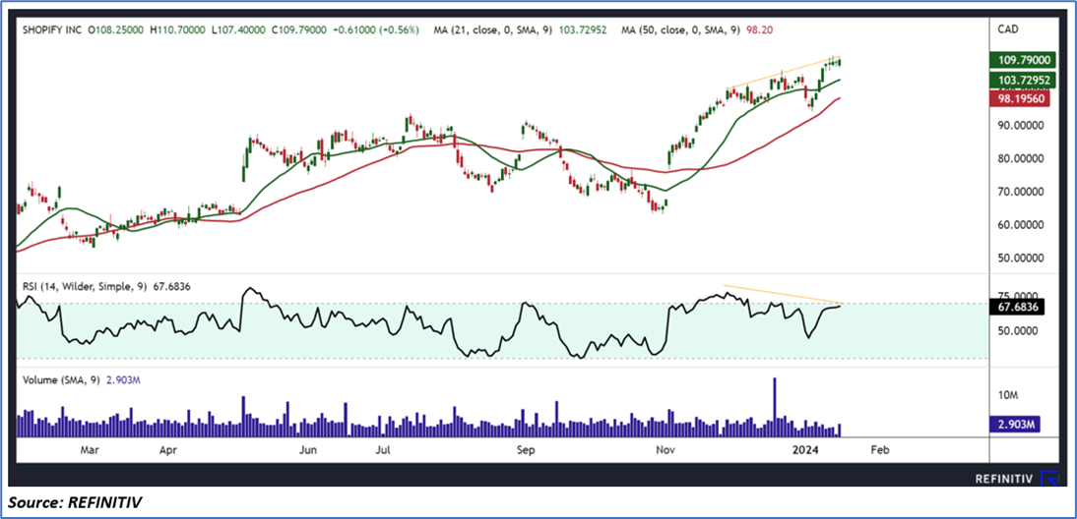Click the Mar time axis label
This screenshot has width=1077, height=519.
point(90,450)
